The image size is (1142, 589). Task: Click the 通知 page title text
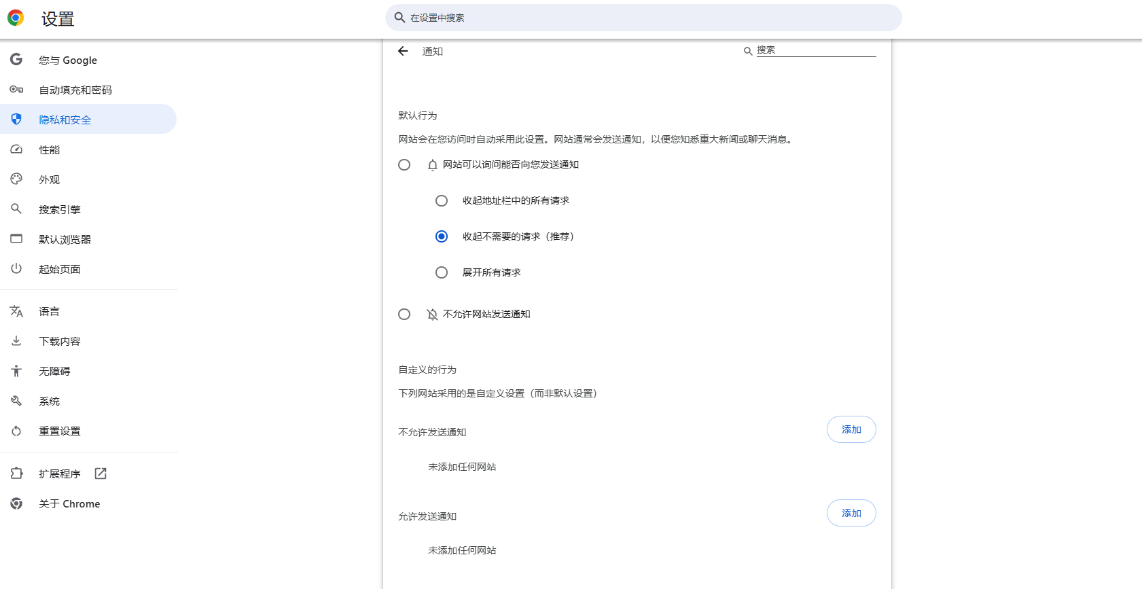coord(433,51)
